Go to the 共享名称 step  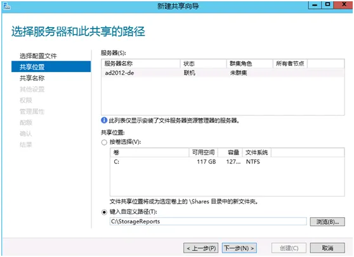[32, 78]
